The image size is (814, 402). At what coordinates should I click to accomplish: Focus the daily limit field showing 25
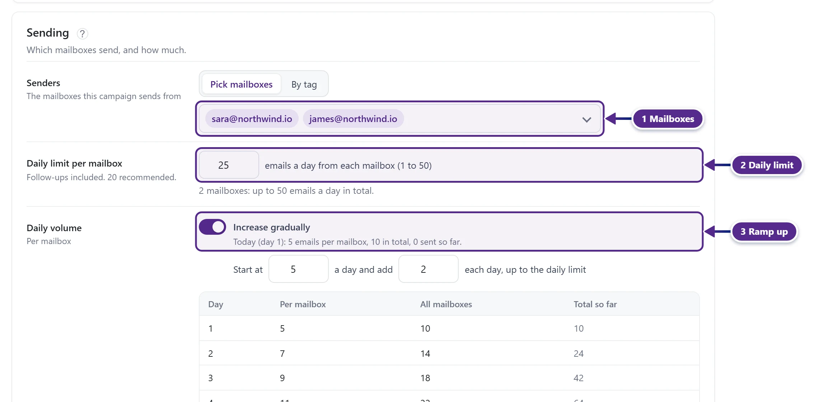229,165
